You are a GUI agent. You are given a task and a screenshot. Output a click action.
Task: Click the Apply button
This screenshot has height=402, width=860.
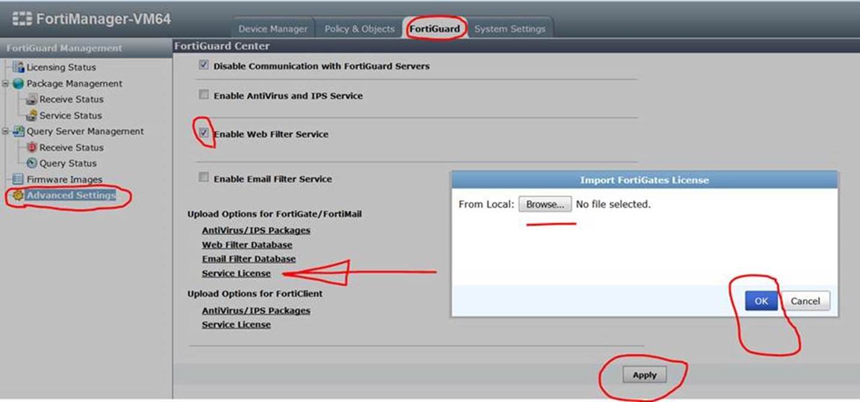pos(645,375)
